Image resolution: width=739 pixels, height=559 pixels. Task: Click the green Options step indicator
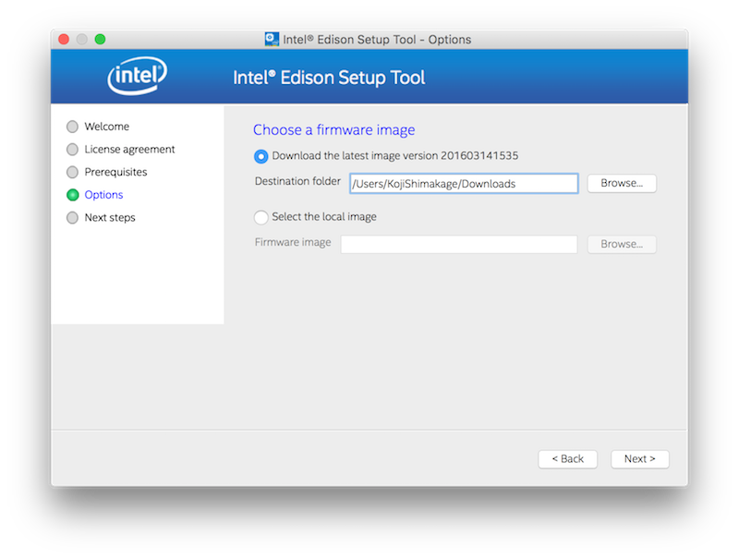[x=73, y=195]
